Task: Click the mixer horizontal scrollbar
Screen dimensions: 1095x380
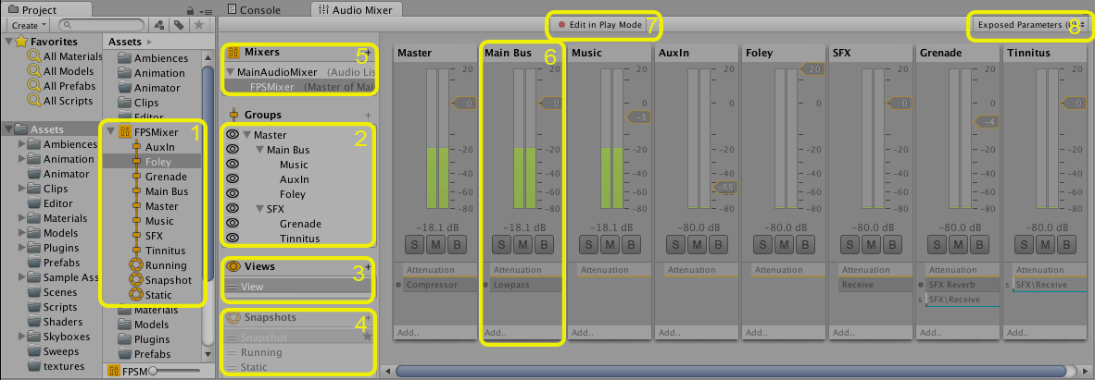Action: point(731,370)
